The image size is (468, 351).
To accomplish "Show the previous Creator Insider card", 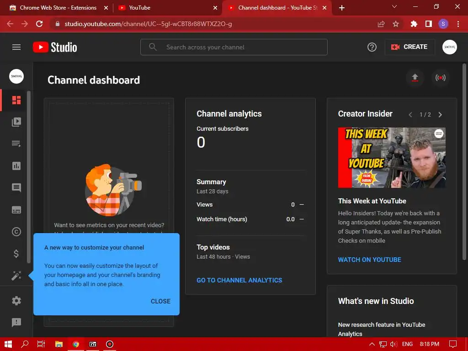I will coord(410,115).
